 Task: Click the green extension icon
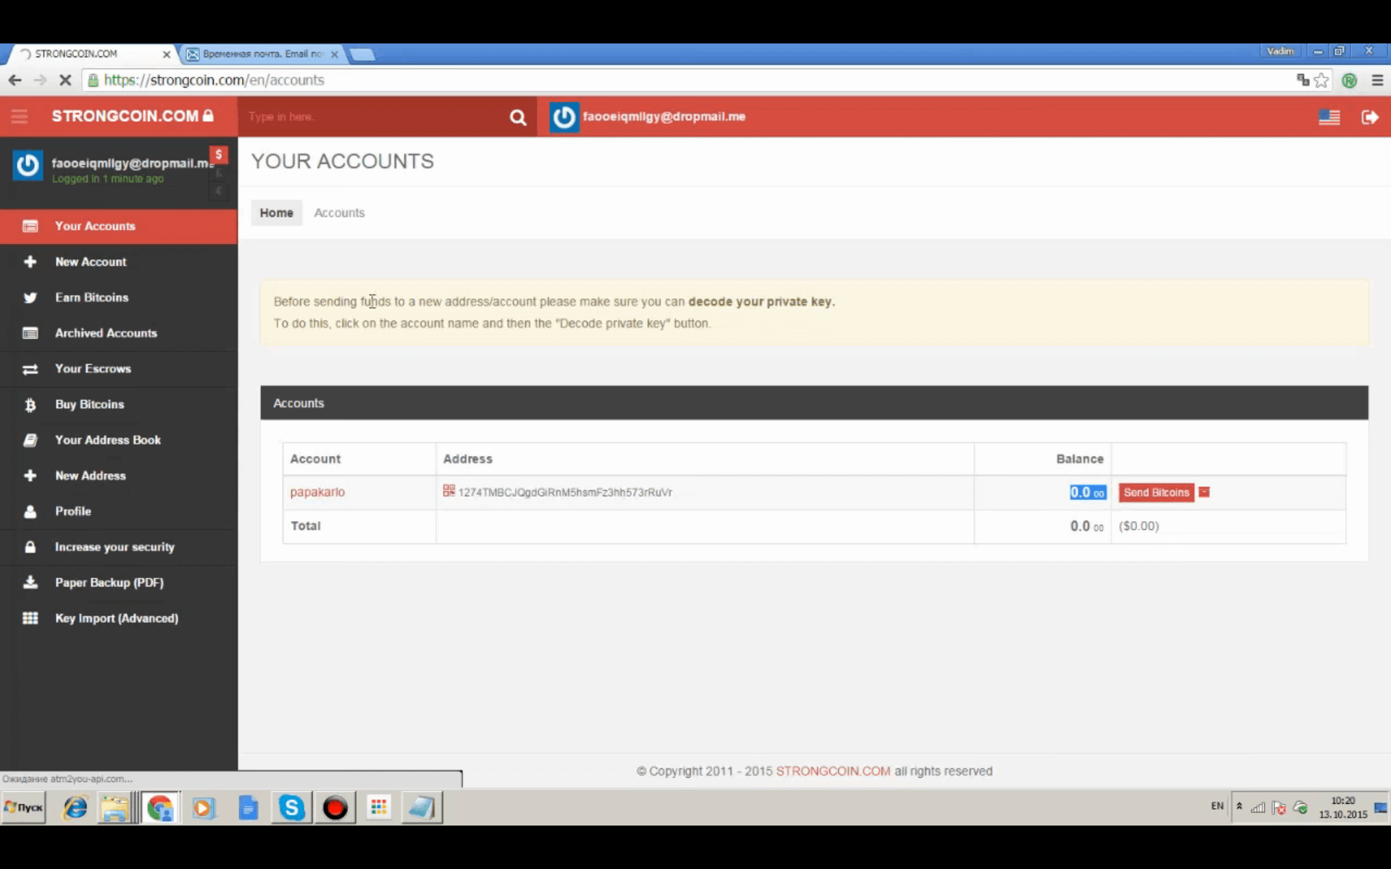(x=1349, y=80)
